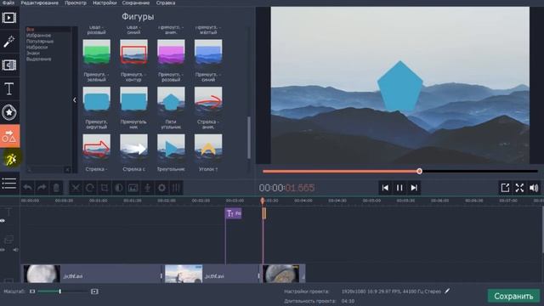Select the white arrow shape thumbnail

pyautogui.click(x=133, y=147)
